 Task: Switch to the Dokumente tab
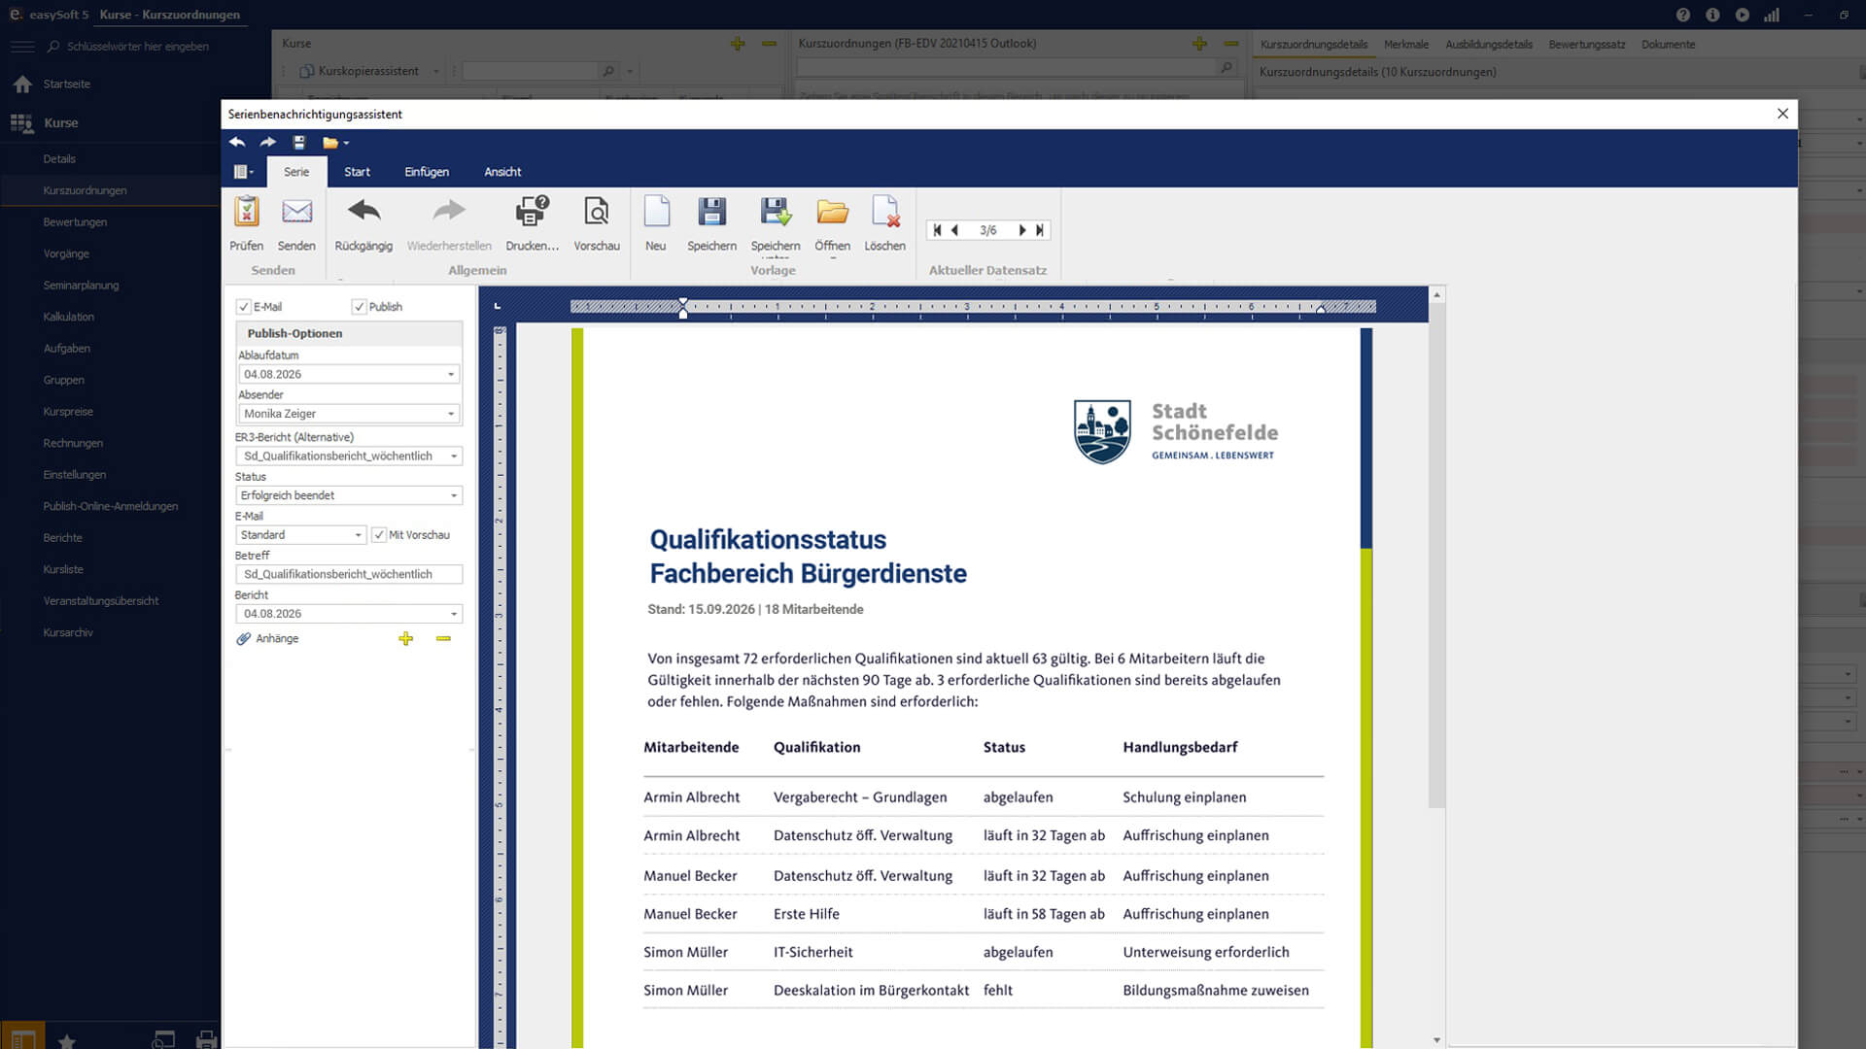1668,45
